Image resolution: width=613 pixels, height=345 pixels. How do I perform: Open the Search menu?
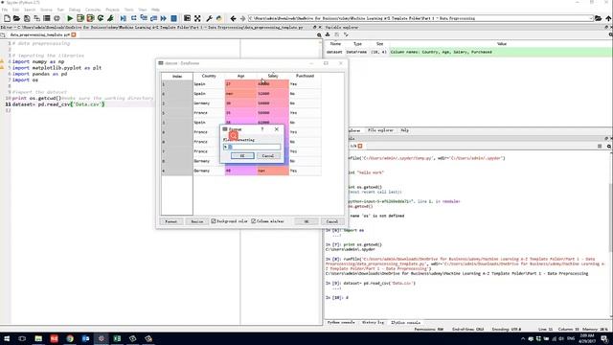tap(30, 10)
